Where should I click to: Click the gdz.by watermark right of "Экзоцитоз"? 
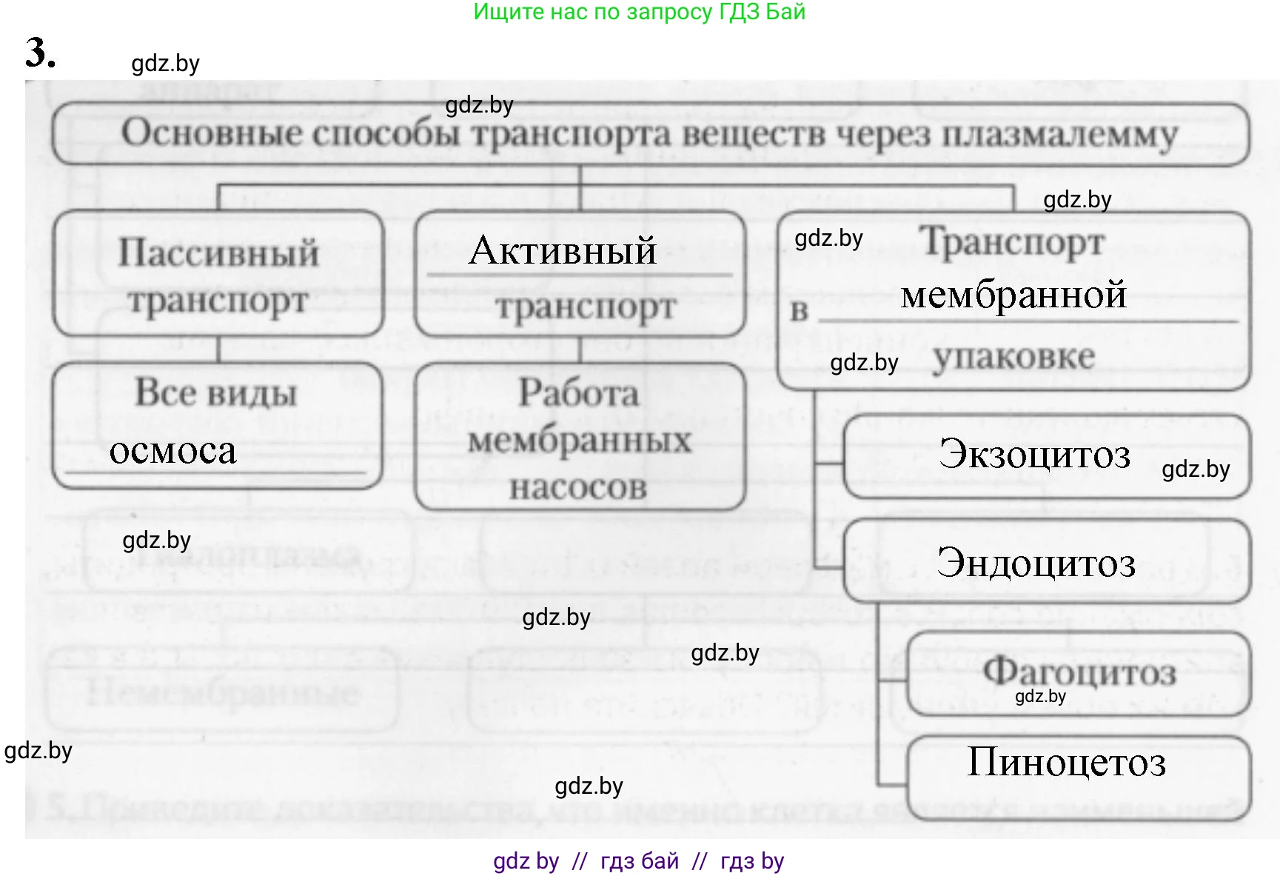pos(1195,469)
